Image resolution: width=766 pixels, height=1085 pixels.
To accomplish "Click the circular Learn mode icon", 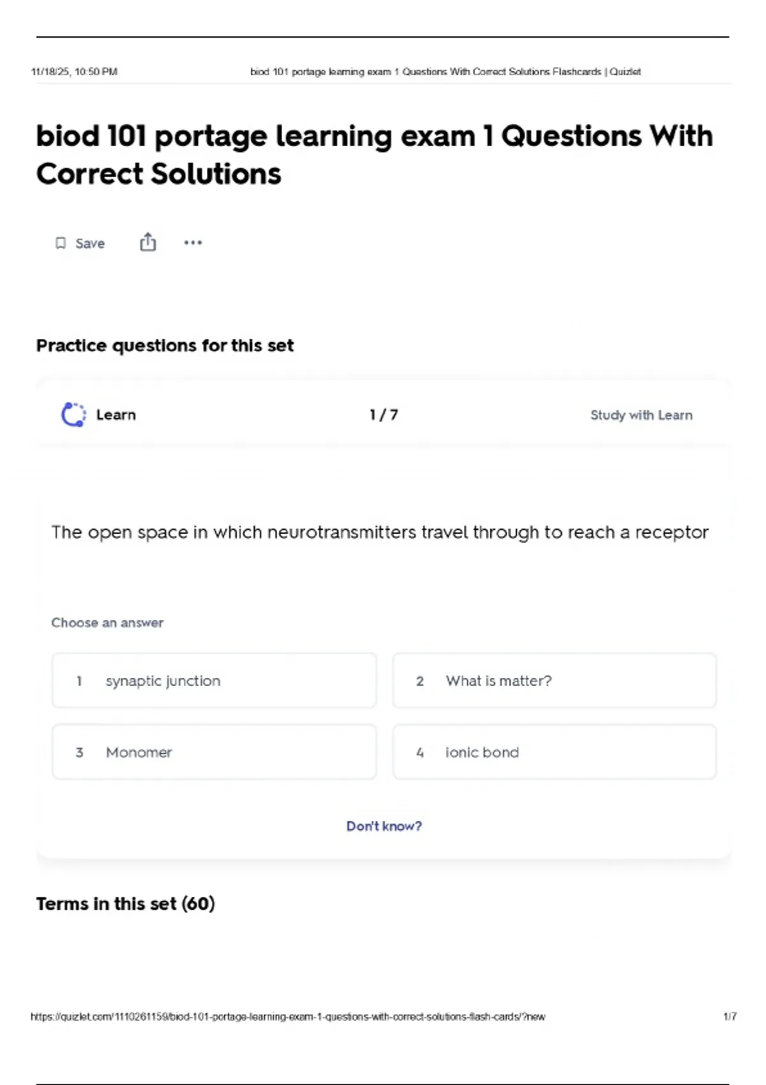I will (x=73, y=415).
